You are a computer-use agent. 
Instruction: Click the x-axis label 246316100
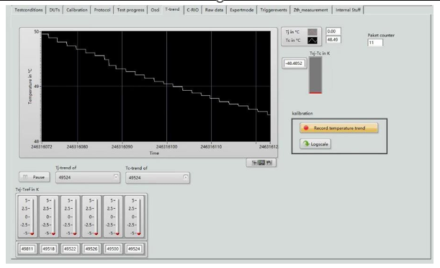[166, 147]
